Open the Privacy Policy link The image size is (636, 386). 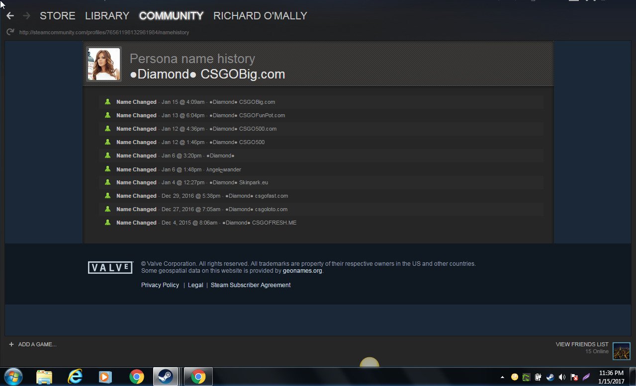pos(160,285)
